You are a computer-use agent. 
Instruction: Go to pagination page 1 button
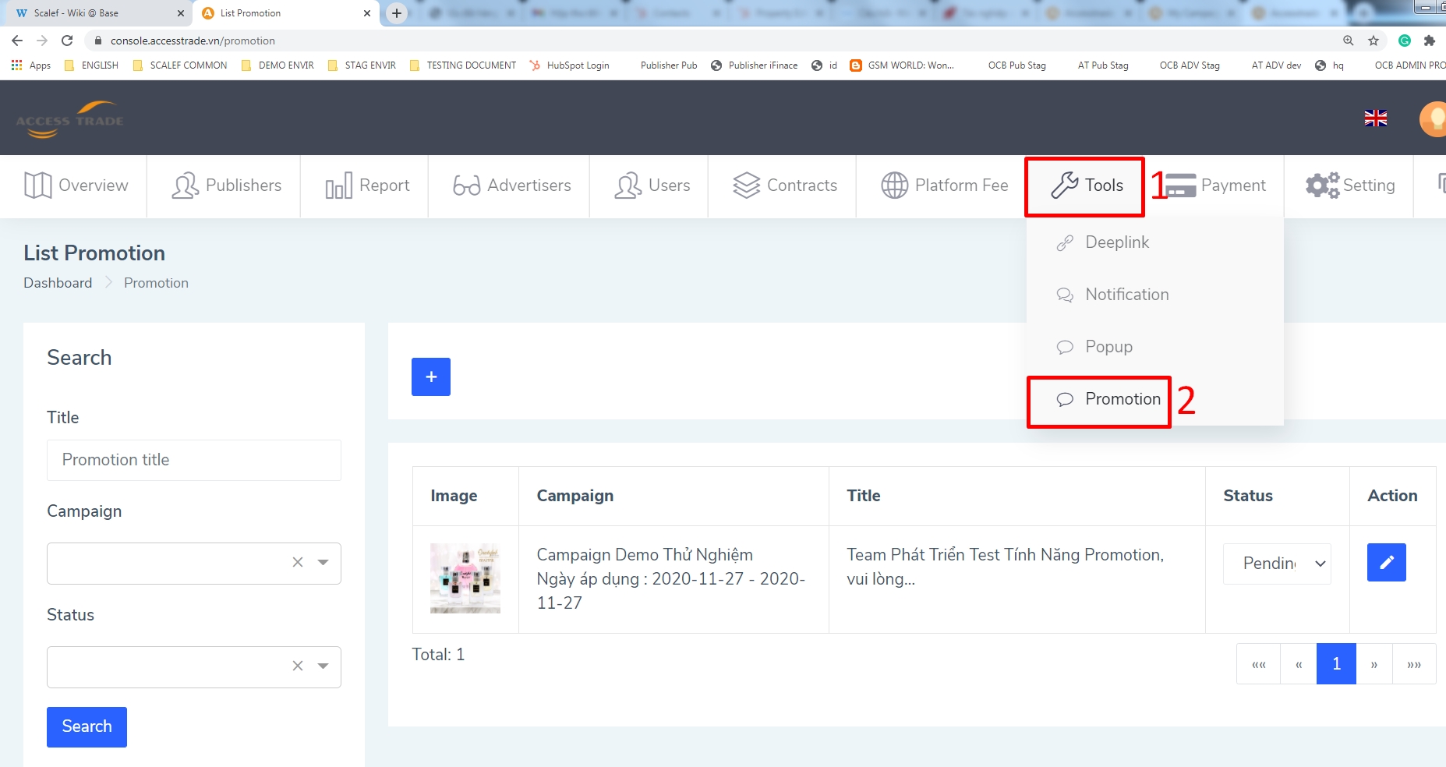(x=1336, y=664)
